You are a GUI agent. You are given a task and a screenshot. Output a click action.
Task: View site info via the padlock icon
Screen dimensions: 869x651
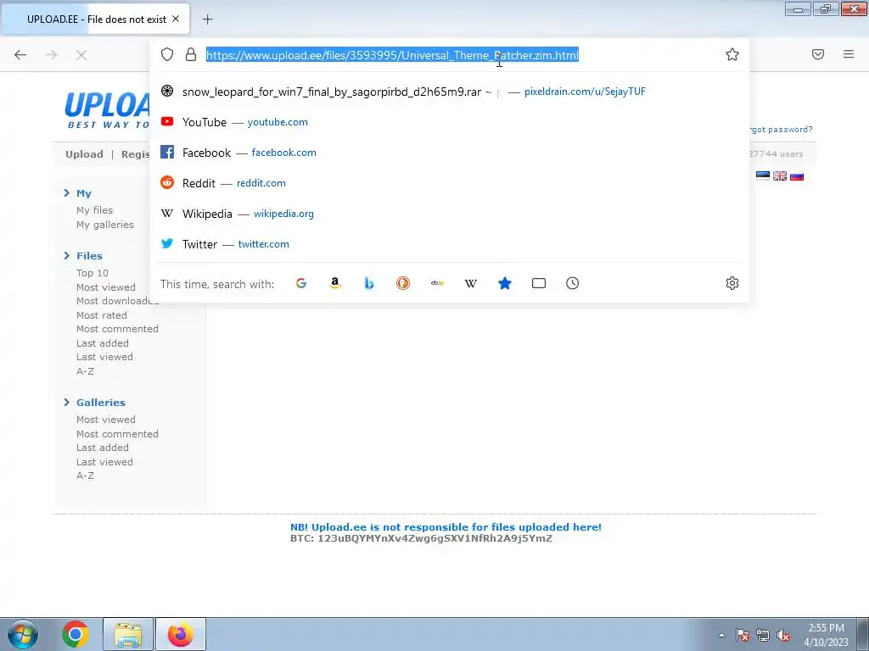pos(191,54)
